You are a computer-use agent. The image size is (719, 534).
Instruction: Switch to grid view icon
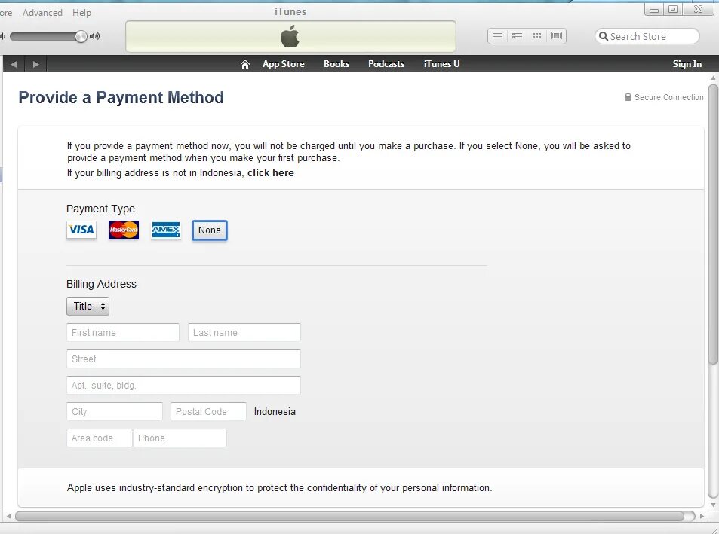[536, 36]
